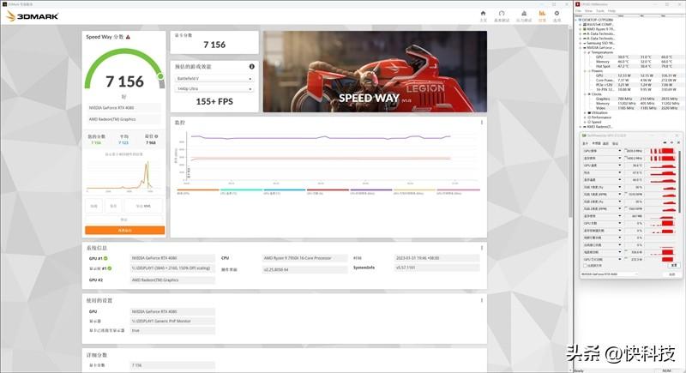Toggle the blue GPU temperature legend item
Screen dimensions: 686x373
[x=285, y=191]
